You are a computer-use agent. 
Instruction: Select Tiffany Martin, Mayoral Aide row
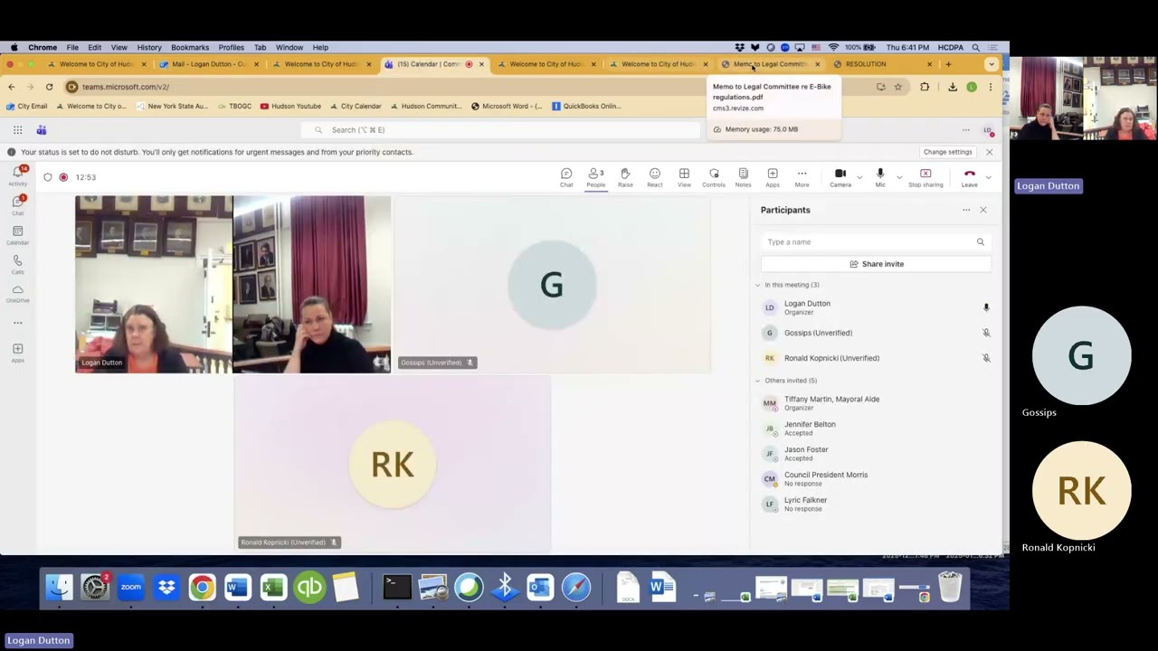click(876, 403)
